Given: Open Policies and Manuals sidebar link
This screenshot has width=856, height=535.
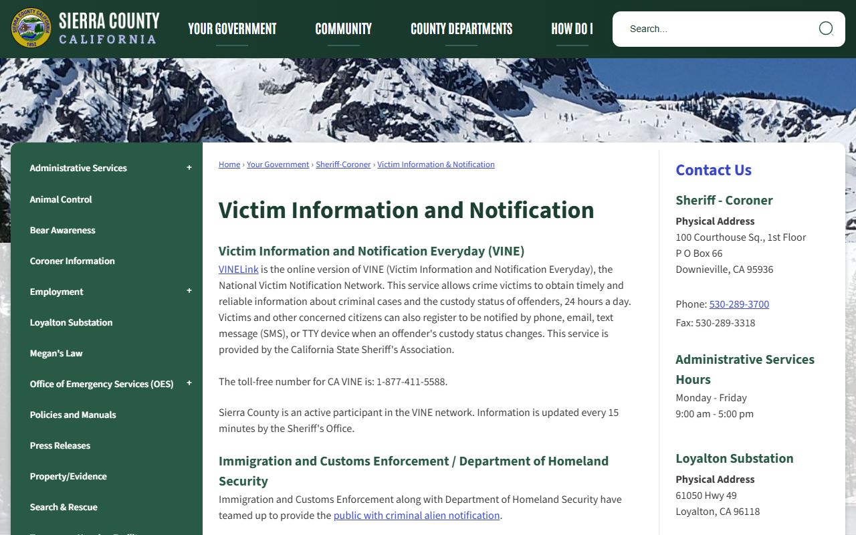Looking at the screenshot, I should pos(73,415).
